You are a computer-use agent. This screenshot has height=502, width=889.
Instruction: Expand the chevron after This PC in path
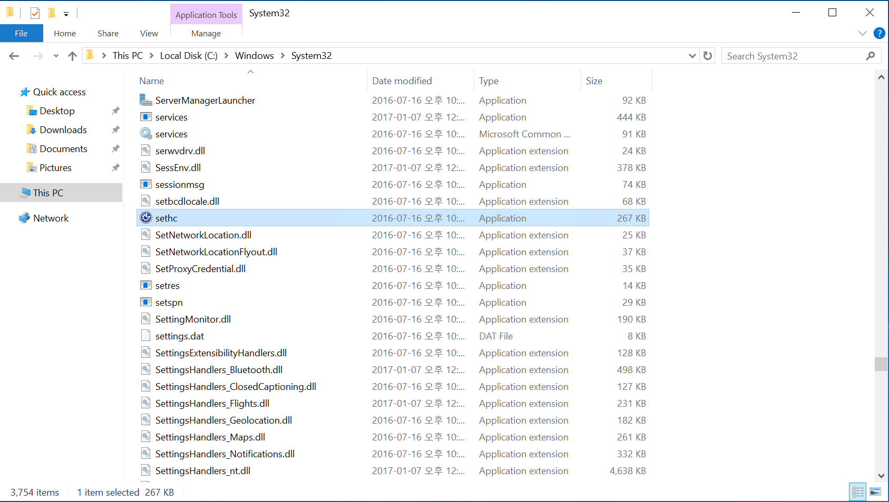tap(151, 56)
